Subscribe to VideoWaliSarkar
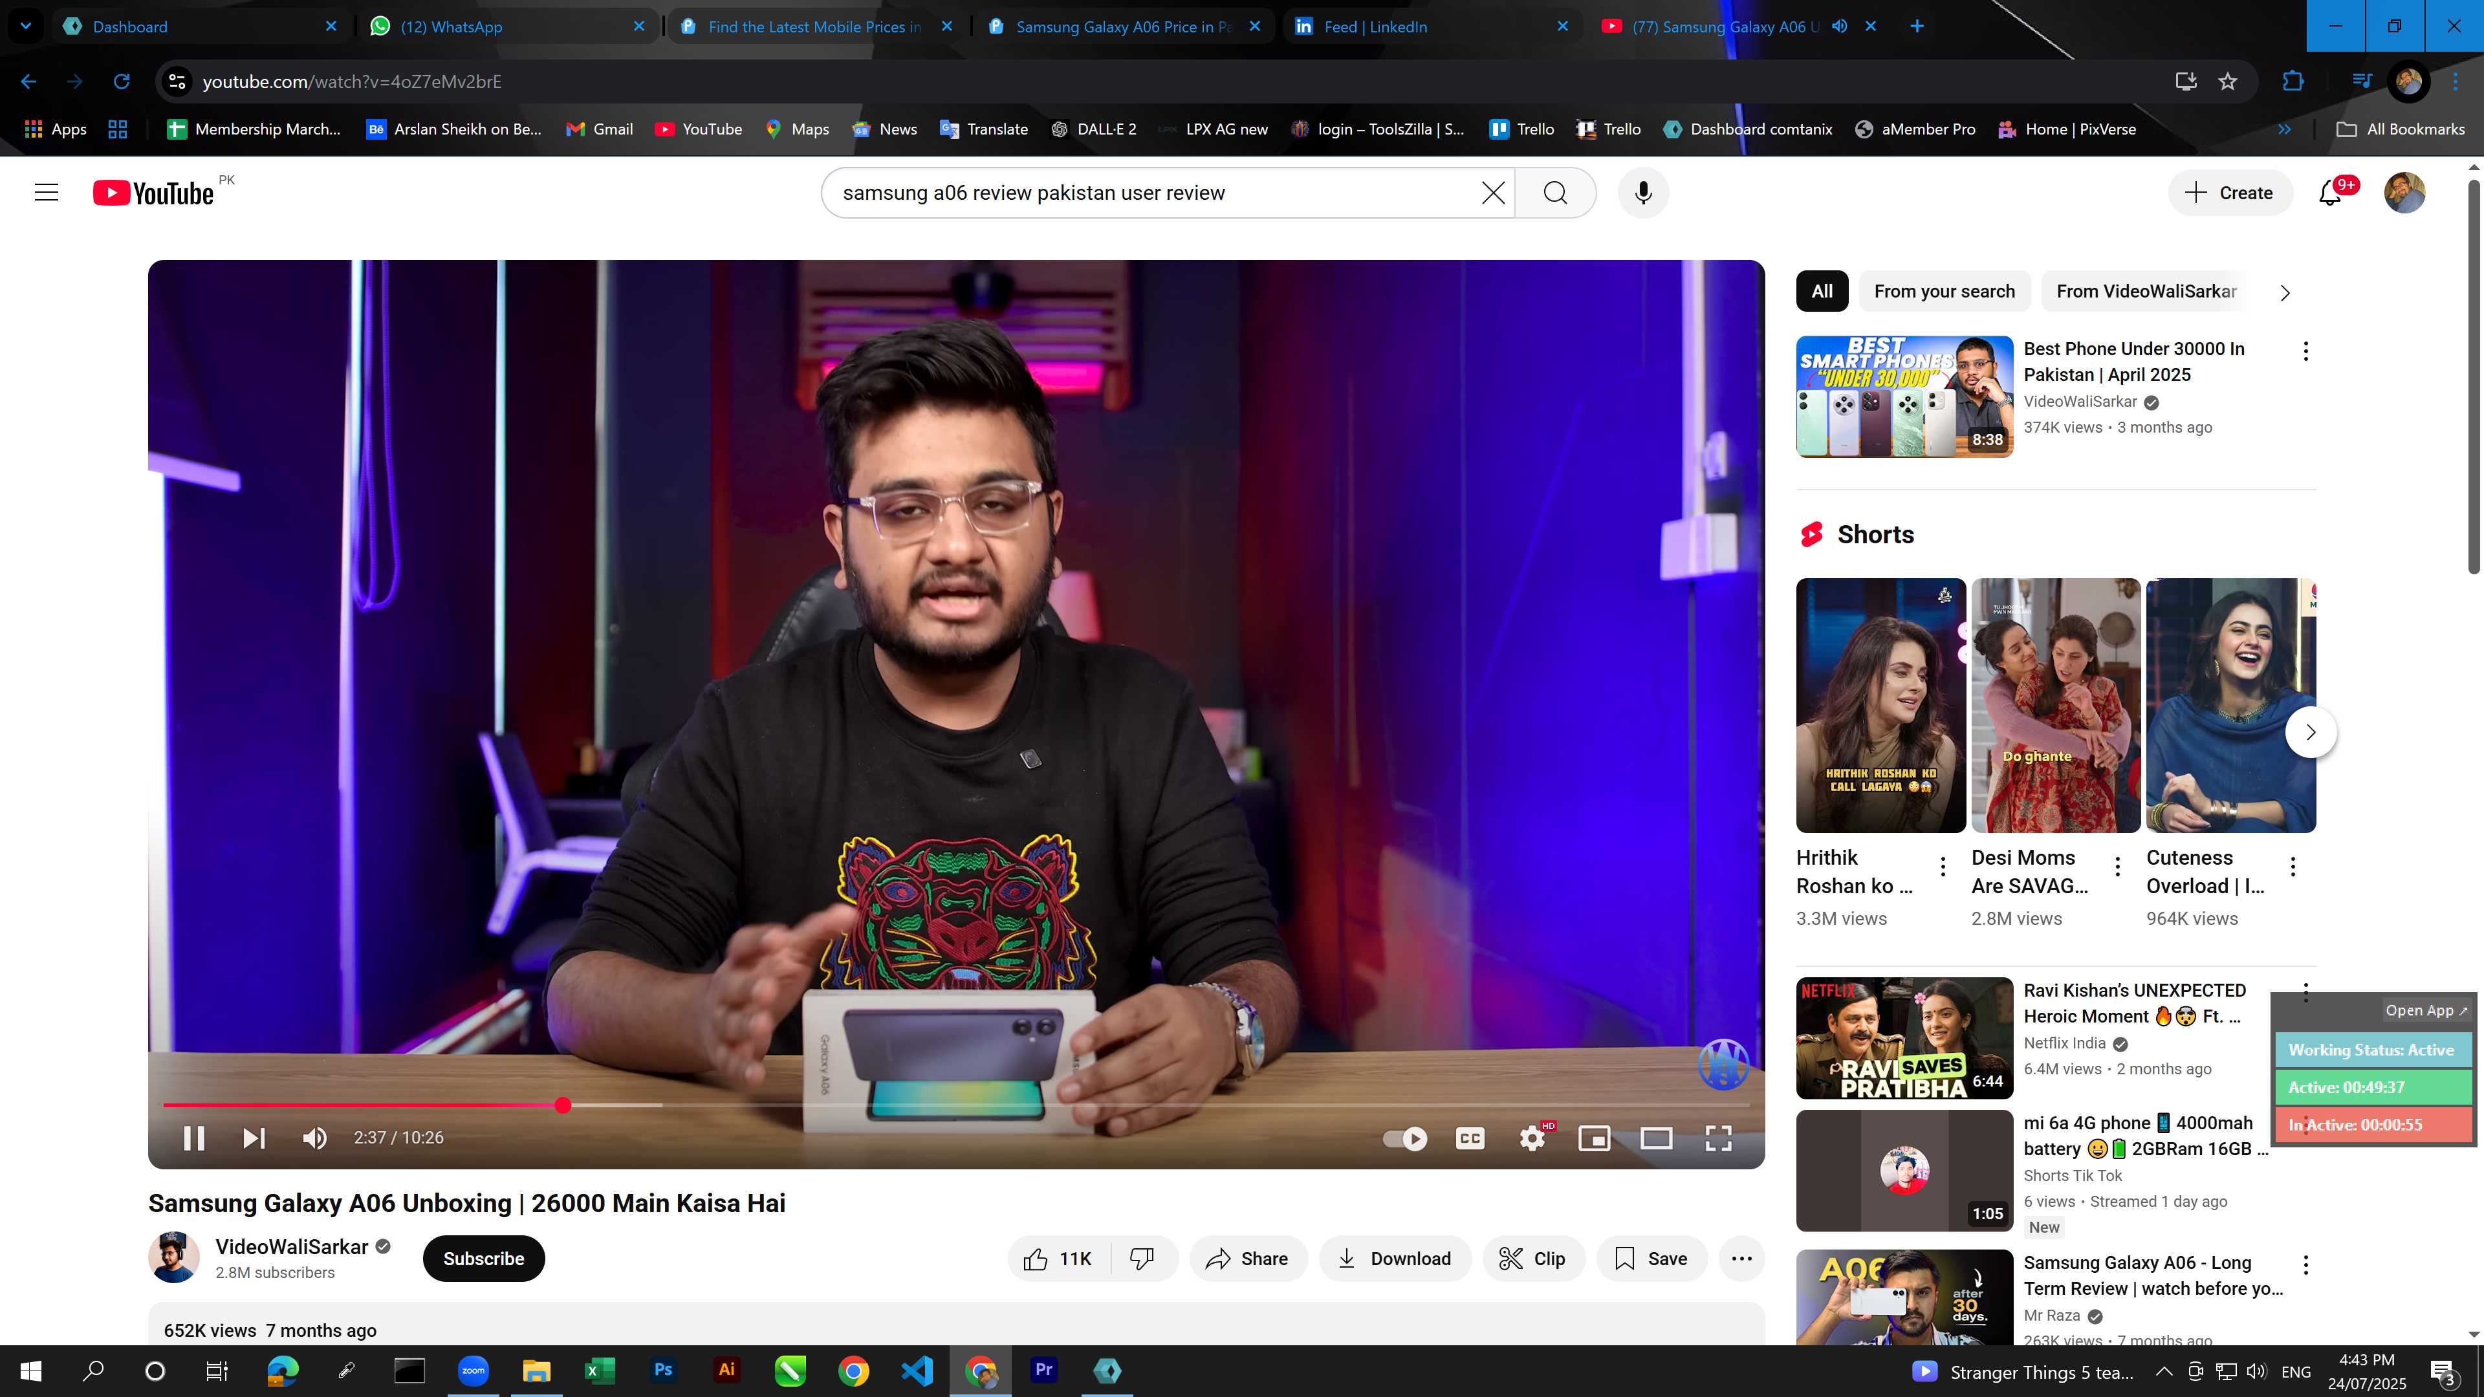 [484, 1259]
